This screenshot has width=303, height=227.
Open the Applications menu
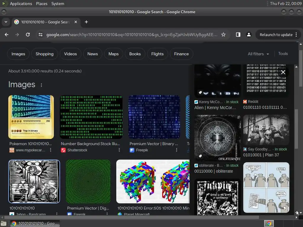pos(21,4)
